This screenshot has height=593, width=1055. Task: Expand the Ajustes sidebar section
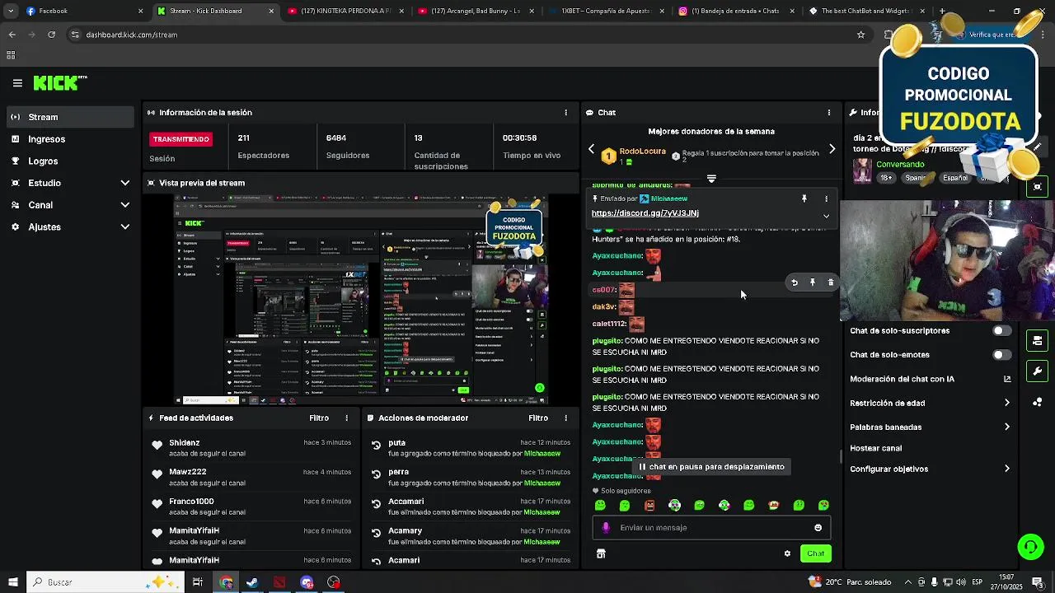(124, 227)
